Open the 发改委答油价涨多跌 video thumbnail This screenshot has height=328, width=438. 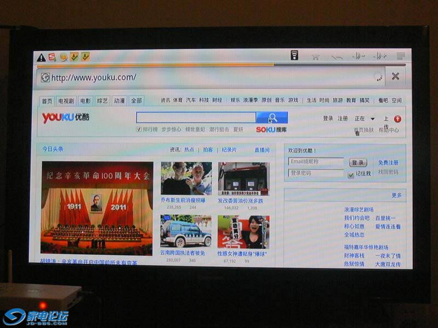click(244, 179)
